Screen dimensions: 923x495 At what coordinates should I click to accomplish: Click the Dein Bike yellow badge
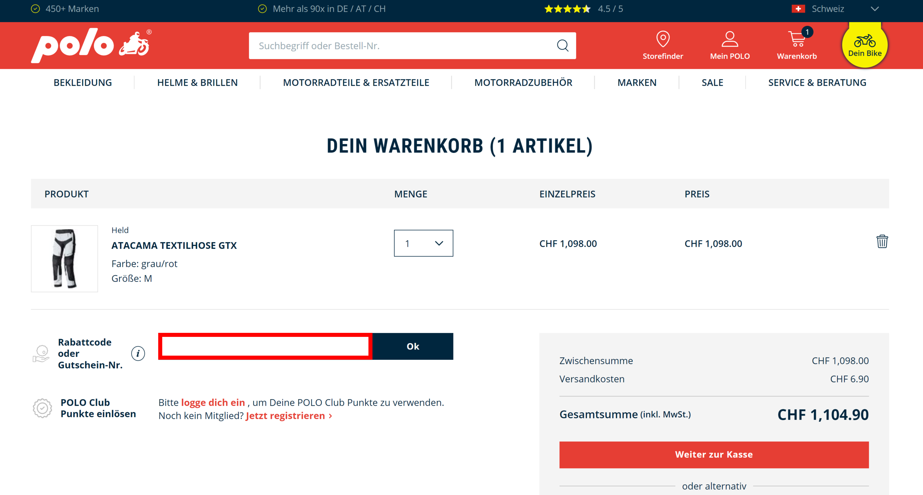click(865, 45)
